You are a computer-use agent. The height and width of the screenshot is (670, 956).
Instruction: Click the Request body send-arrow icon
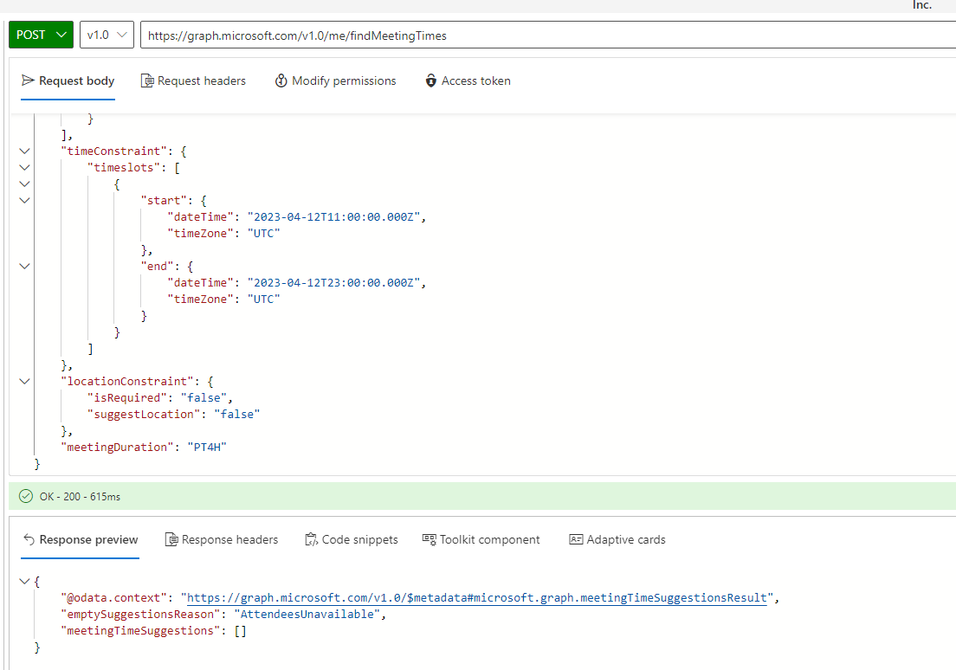tap(28, 81)
